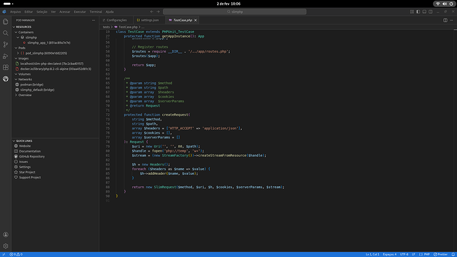Select podman (bridge) network
The image size is (457, 257).
coord(32,85)
